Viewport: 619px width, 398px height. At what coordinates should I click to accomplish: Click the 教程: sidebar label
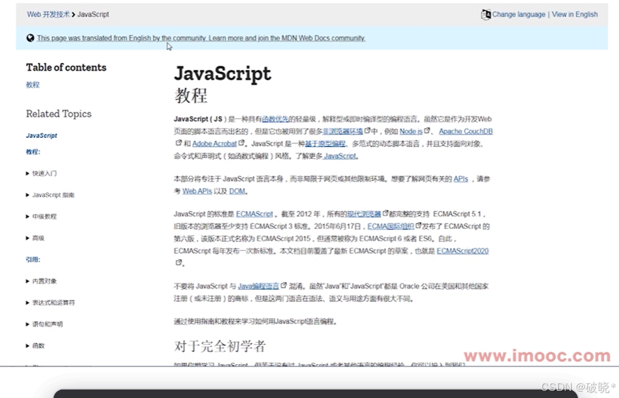click(33, 151)
